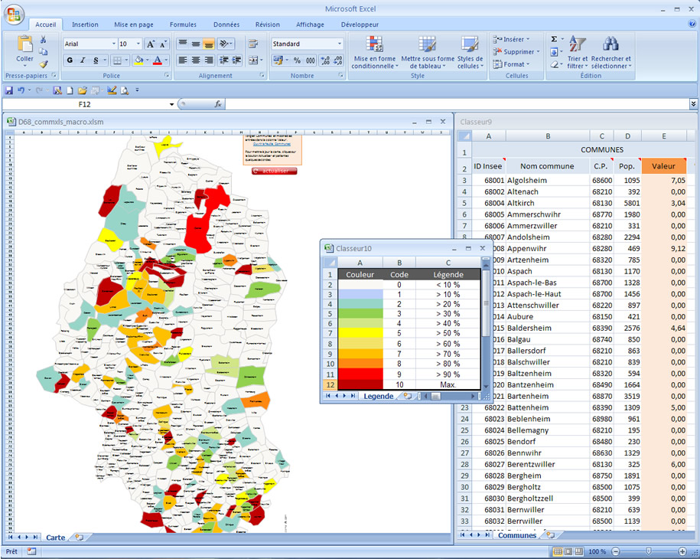The width and height of the screenshot is (700, 559).
Task: Select the Carte sheet tab
Action: coord(55,537)
